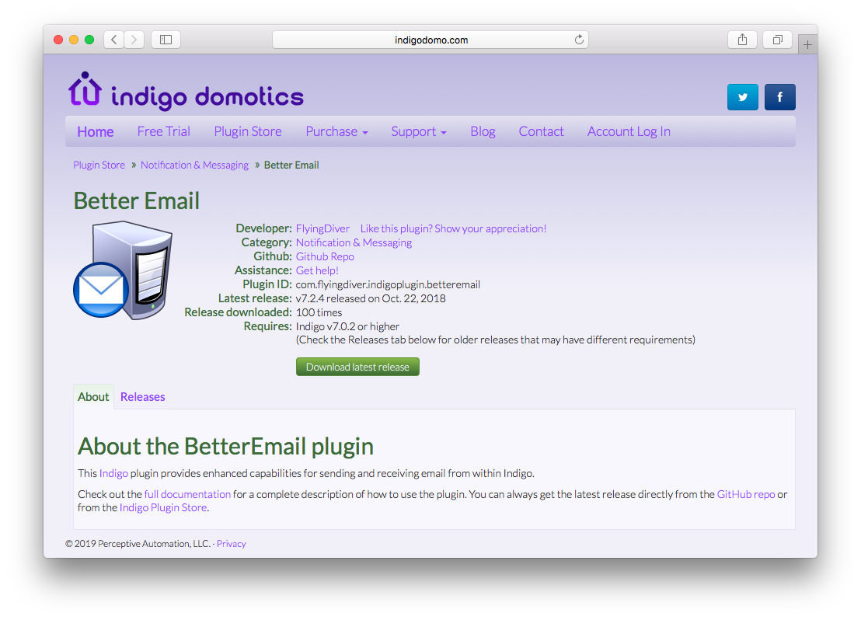Open the Contact page
The height and width of the screenshot is (620, 861).
point(542,132)
